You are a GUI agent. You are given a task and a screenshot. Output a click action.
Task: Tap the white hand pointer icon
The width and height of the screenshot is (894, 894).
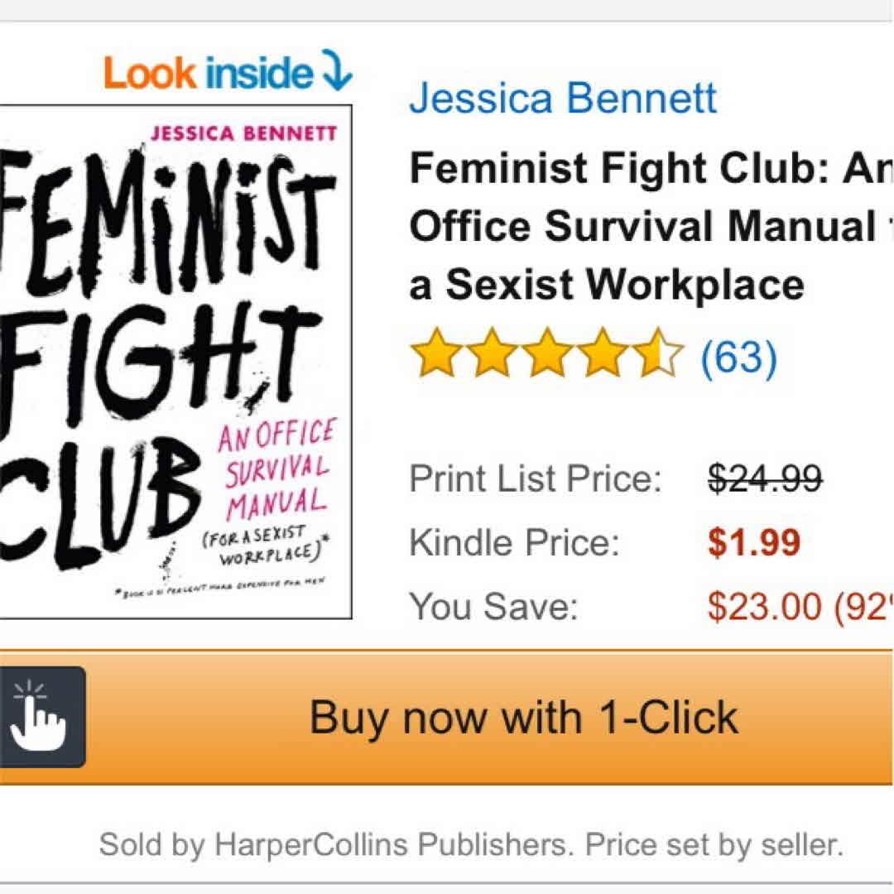(x=38, y=717)
